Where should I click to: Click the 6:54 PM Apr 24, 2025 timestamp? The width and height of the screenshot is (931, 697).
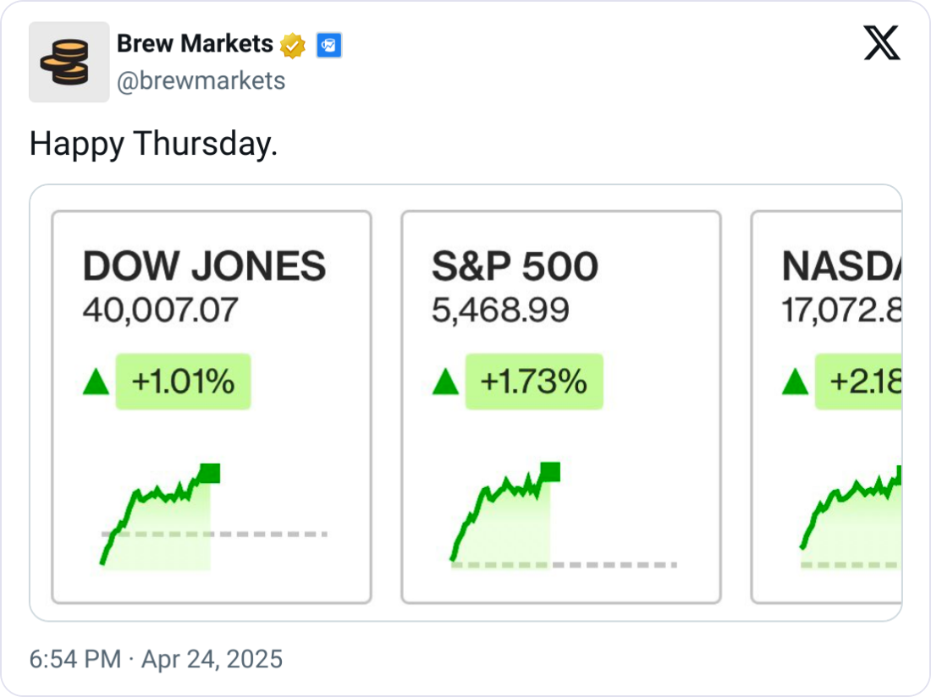[x=156, y=659]
